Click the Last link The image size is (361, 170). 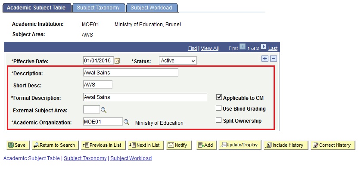273,48
